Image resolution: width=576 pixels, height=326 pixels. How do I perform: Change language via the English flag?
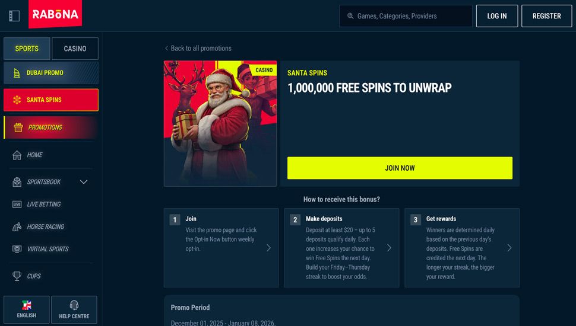pyautogui.click(x=27, y=305)
